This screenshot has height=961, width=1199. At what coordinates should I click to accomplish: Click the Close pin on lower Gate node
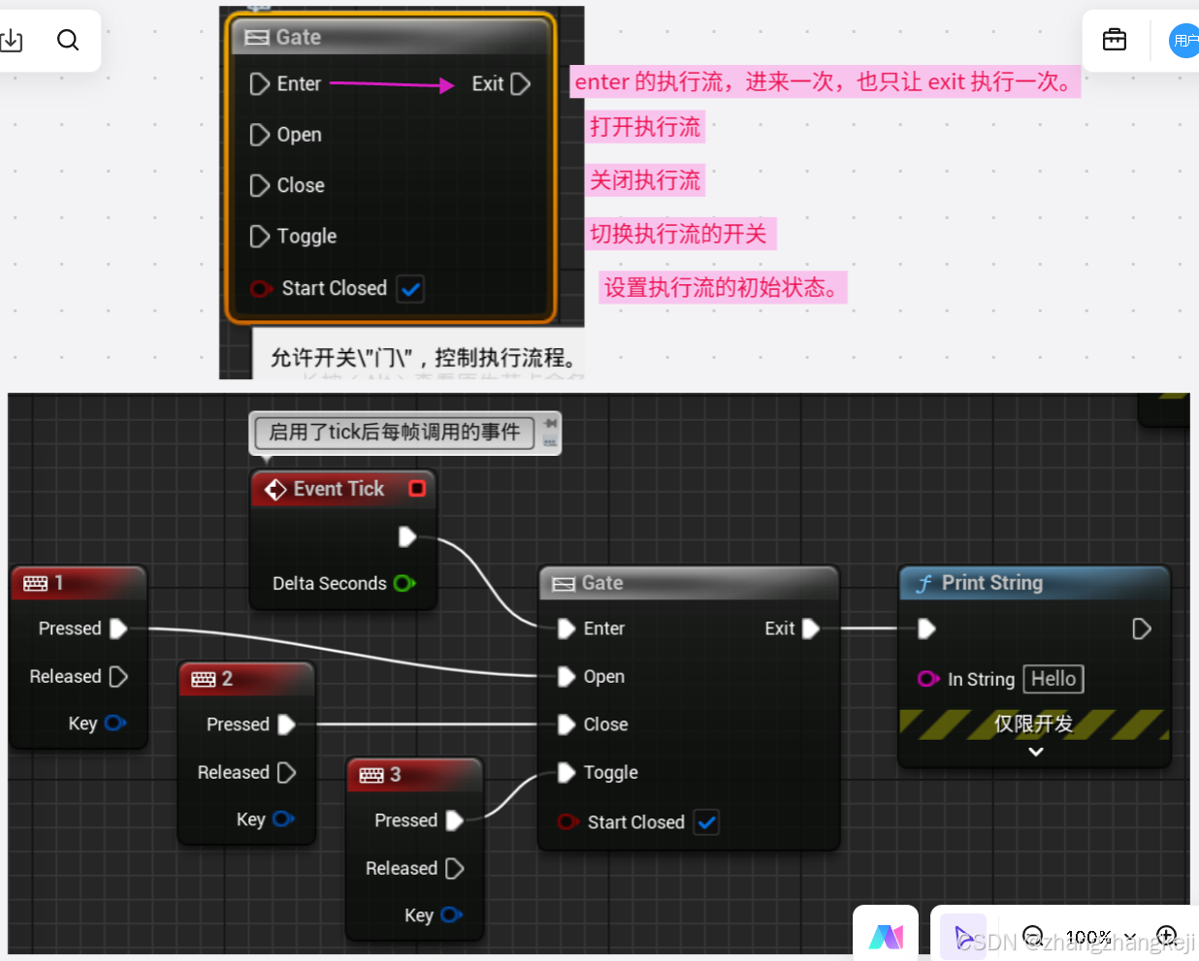pos(567,724)
